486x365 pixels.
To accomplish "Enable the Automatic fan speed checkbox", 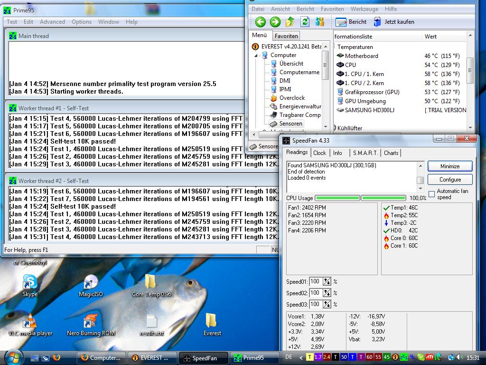I will (432, 194).
